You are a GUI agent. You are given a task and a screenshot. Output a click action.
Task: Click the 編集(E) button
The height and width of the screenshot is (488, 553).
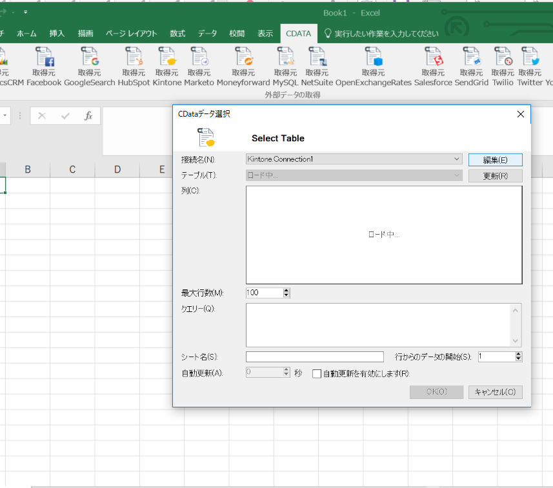click(495, 159)
